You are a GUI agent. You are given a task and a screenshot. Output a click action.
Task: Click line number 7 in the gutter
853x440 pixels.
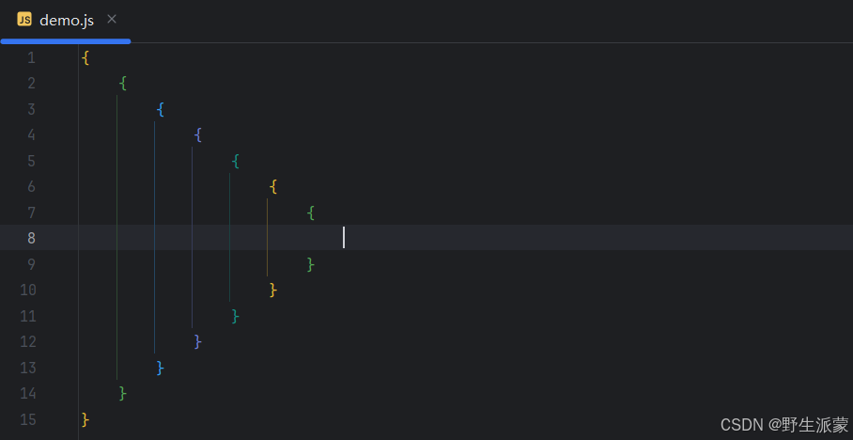(32, 212)
